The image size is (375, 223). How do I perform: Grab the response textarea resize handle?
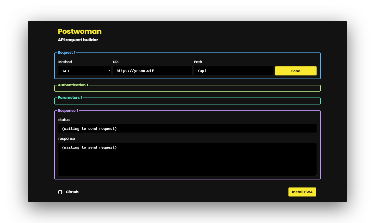[x=315, y=175]
